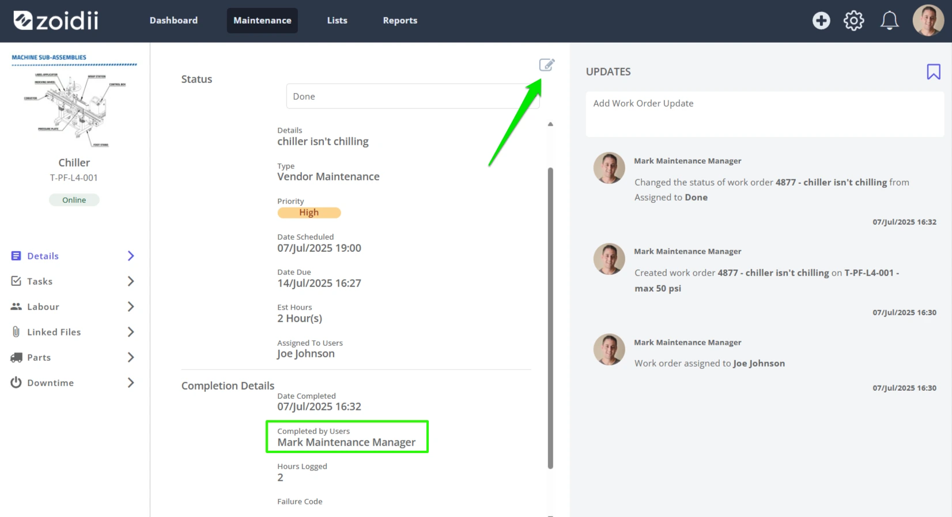The image size is (952, 517).
Task: Click the Vendor Maintenance type value
Action: pos(328,177)
